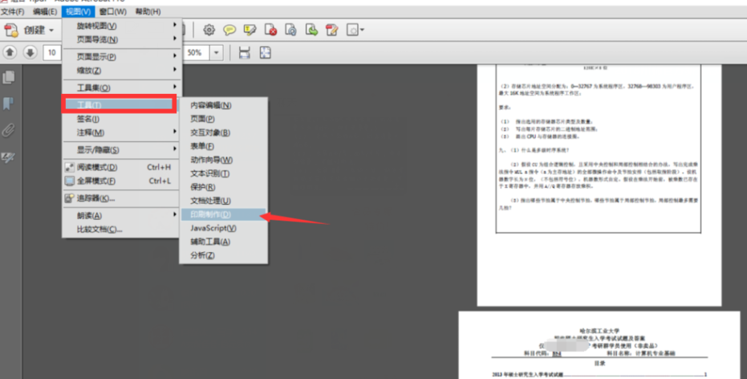Expand the 缩放(Z) submenu

tap(121, 71)
